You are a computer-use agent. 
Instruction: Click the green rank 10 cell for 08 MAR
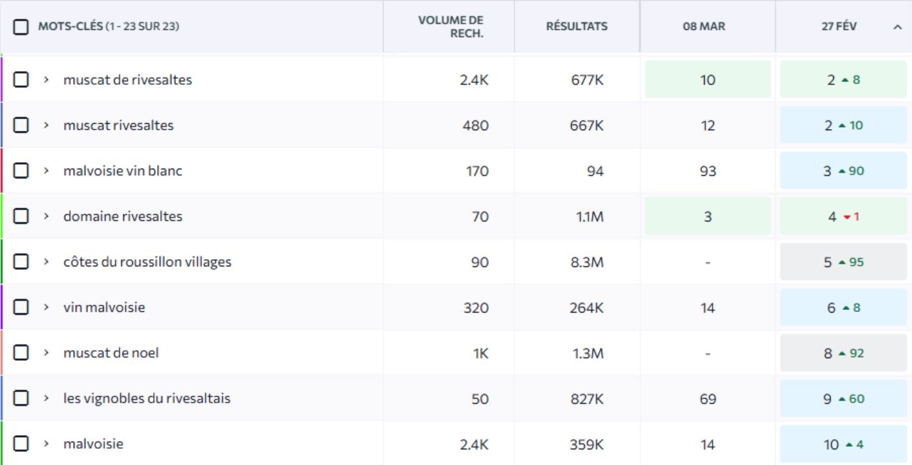[707, 79]
